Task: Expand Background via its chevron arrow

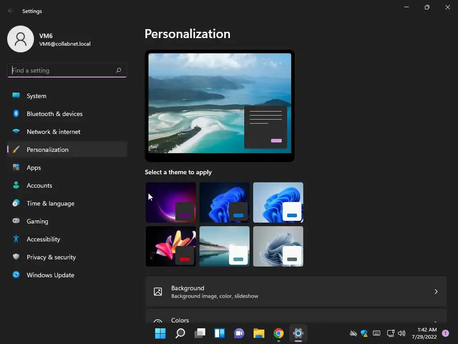Action: coord(436,292)
